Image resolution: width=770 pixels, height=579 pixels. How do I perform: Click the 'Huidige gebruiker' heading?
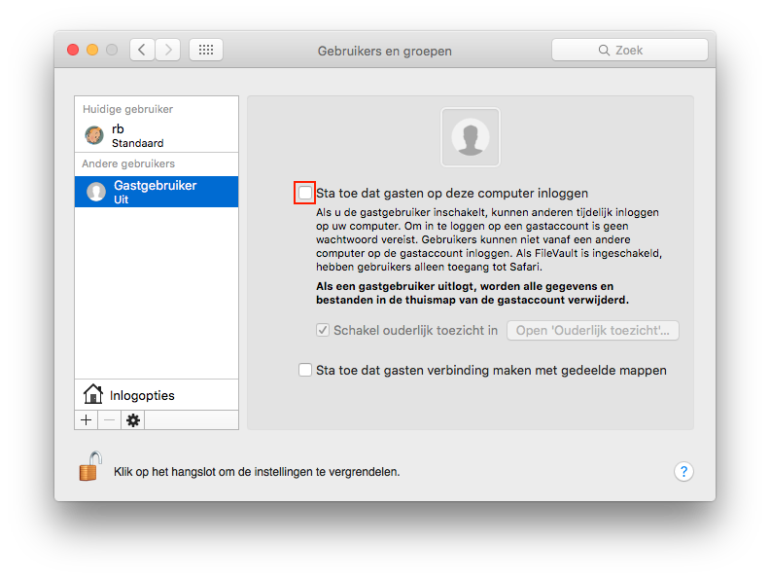pyautogui.click(x=127, y=109)
